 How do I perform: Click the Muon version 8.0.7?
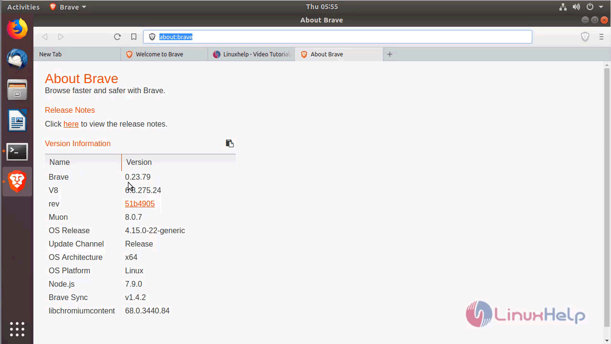134,217
